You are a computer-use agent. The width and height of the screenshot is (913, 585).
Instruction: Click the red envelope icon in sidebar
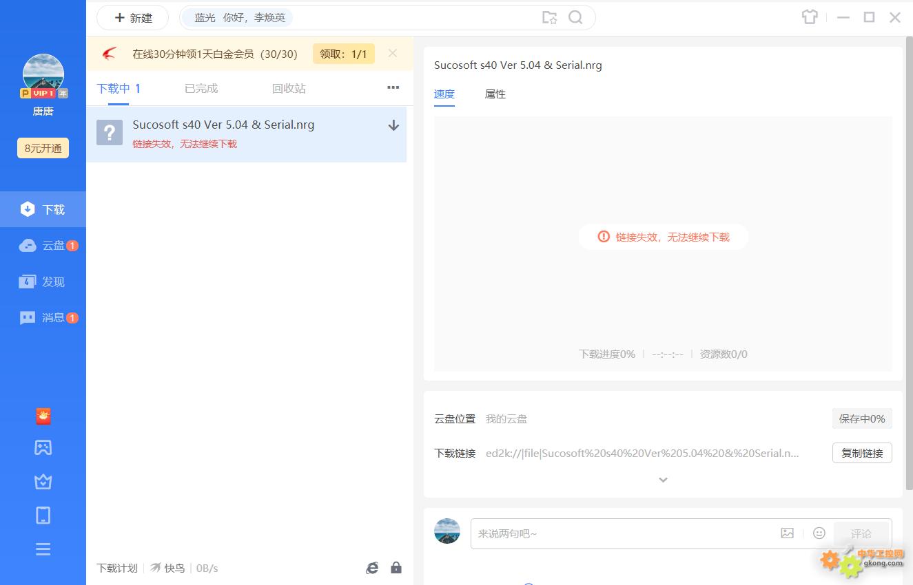click(43, 416)
